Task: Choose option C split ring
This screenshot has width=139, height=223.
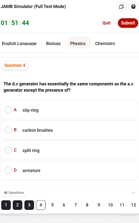Action: pyautogui.click(x=69, y=150)
